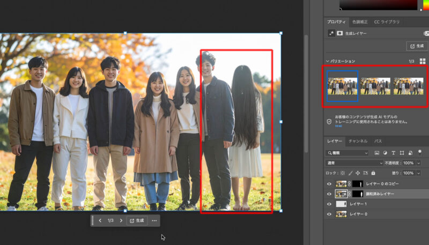Click the small blue link under the AI notice
Screen dimensions: 429x245
(338, 126)
